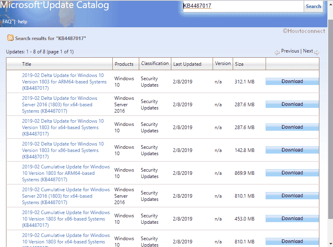Select 'Windows Server 2016' in delta update row
The width and height of the screenshot is (333, 247).
[x=124, y=104]
